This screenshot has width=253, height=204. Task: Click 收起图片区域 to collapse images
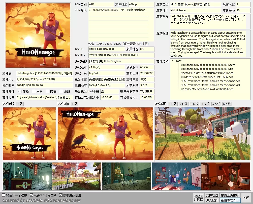click(198, 198)
